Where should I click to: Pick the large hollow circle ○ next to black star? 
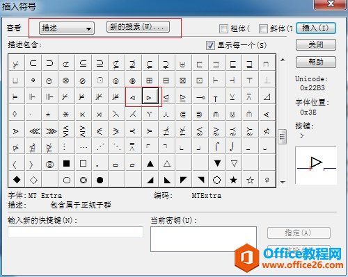pos(217,180)
